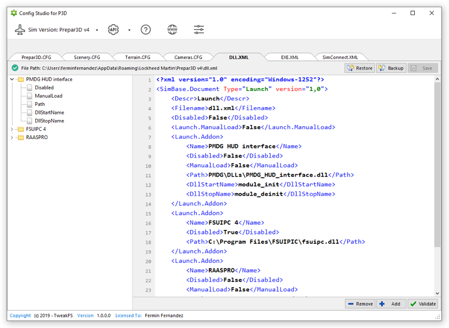
Task: Select the RAASPRO folder icon
Action: click(x=21, y=137)
